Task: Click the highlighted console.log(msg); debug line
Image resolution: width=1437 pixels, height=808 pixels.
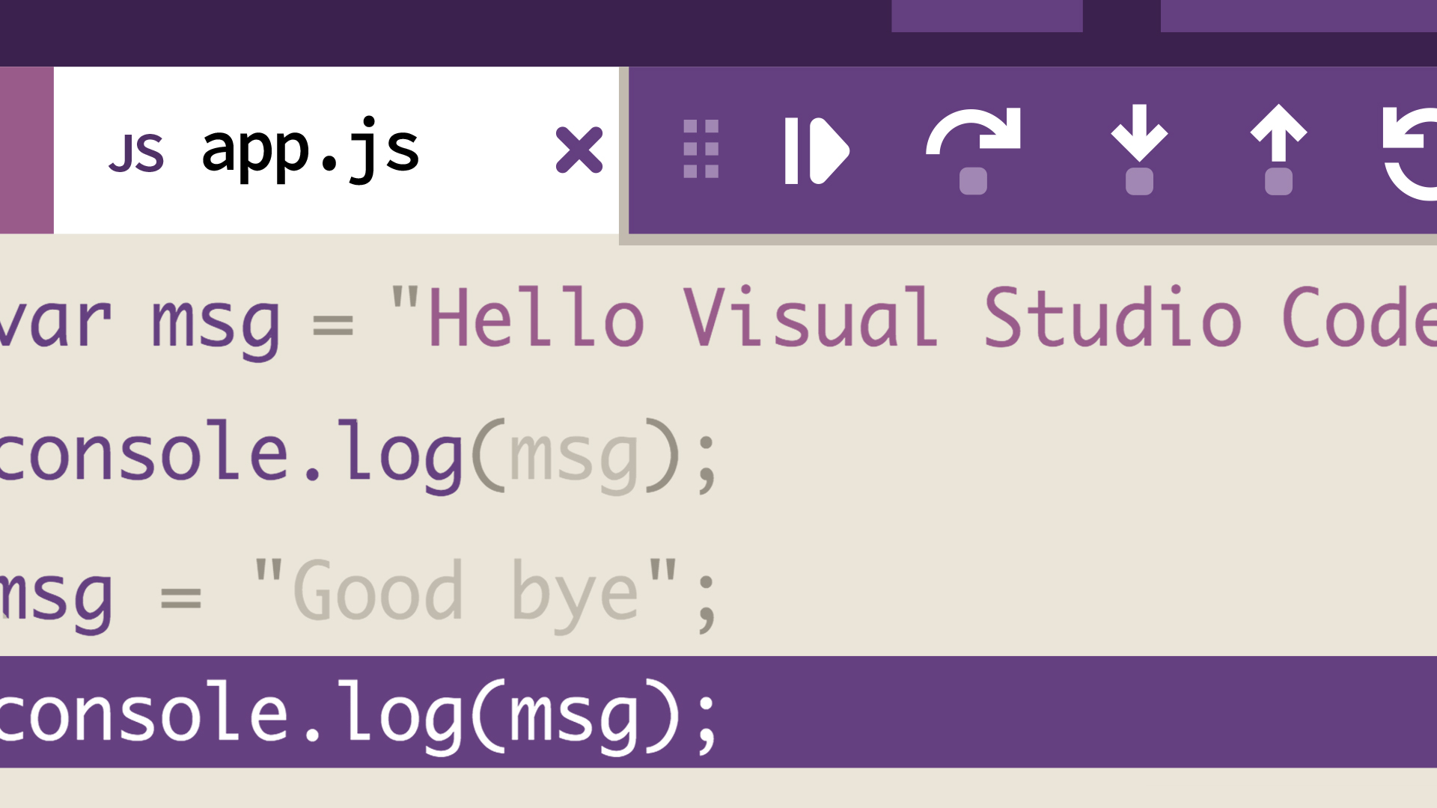Action: pos(359,713)
